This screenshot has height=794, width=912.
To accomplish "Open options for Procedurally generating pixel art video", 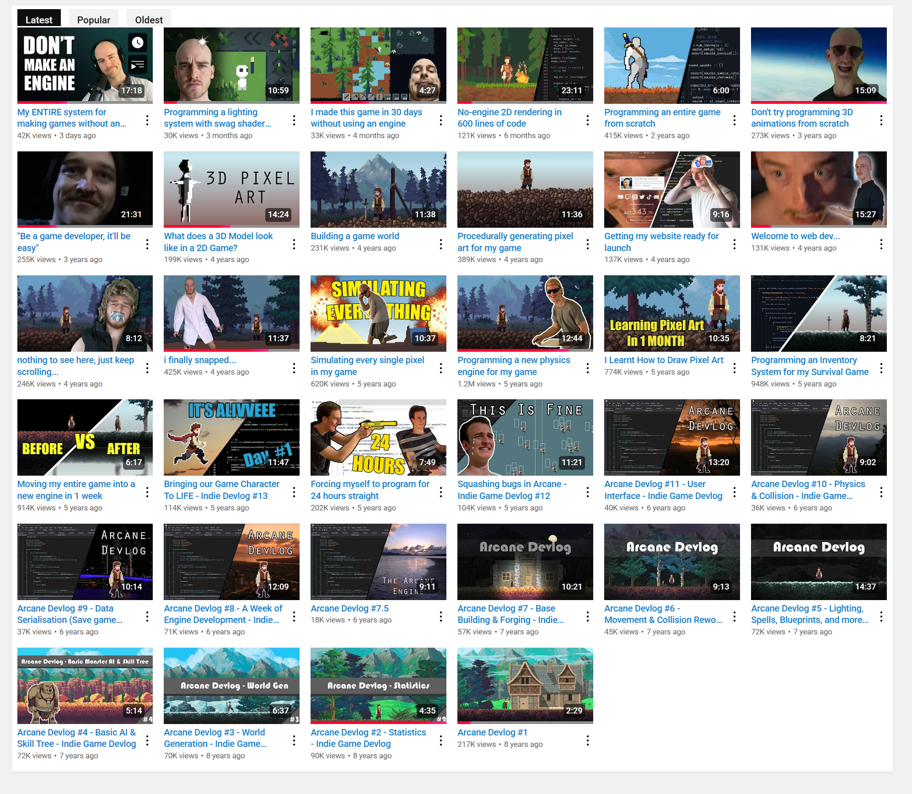I will point(588,244).
